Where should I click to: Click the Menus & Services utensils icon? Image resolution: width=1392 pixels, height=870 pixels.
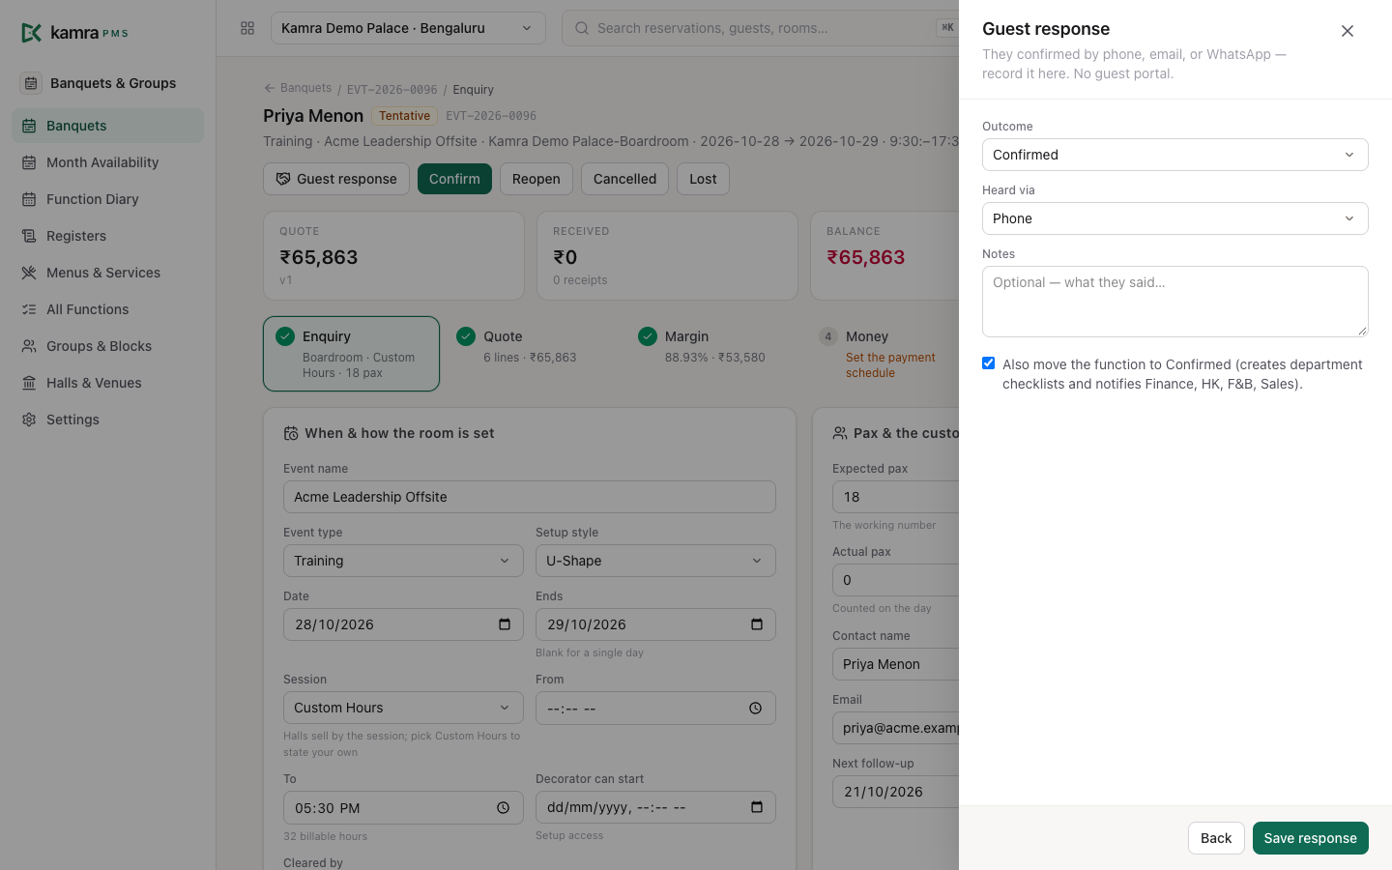click(x=29, y=273)
